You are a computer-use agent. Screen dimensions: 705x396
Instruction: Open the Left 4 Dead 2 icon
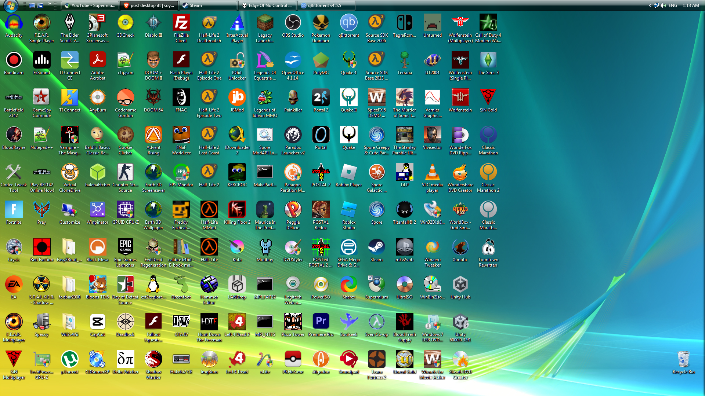click(x=237, y=326)
